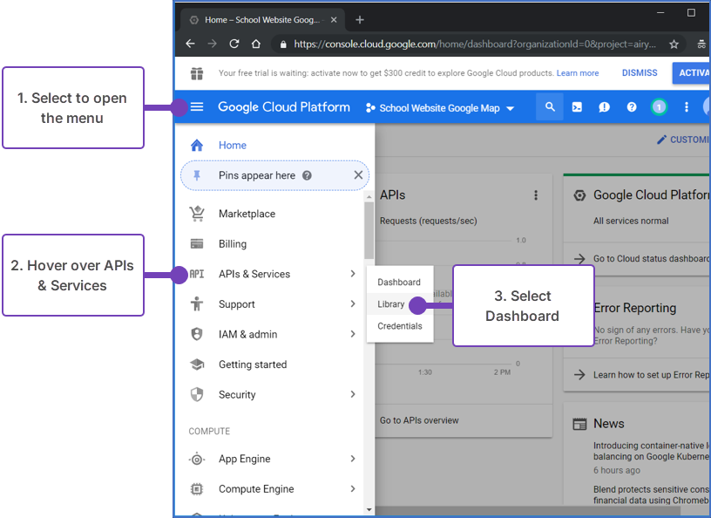Send feedback using the speech bubble icon
This screenshot has width=711, height=518.
coord(605,106)
